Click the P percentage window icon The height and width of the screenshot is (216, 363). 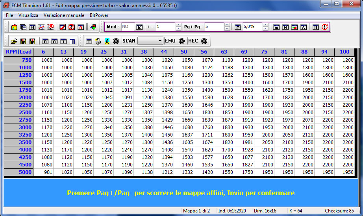click(238, 27)
